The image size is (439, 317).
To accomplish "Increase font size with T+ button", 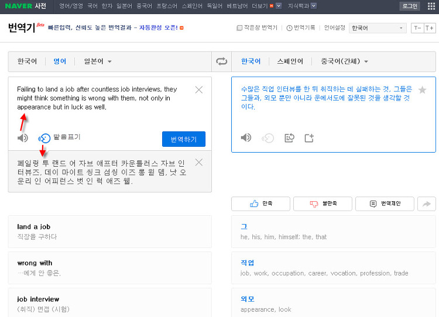I will [430, 28].
